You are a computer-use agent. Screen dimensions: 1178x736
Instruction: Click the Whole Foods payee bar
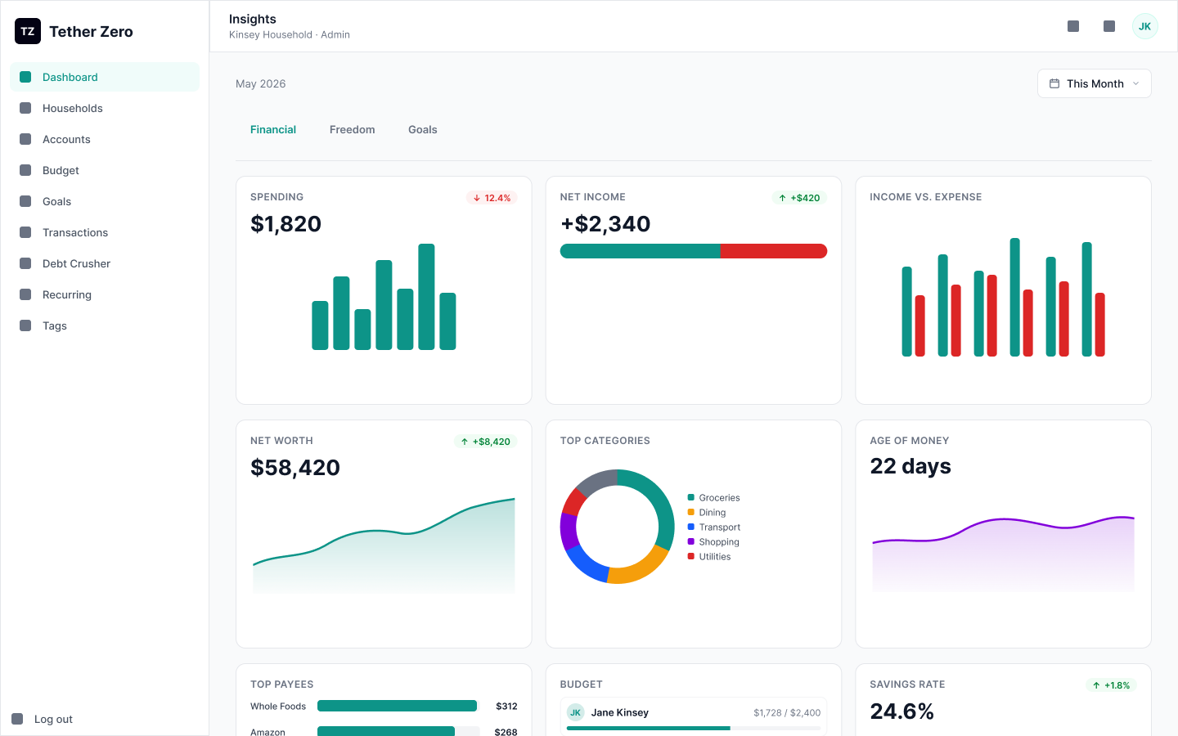(x=397, y=706)
